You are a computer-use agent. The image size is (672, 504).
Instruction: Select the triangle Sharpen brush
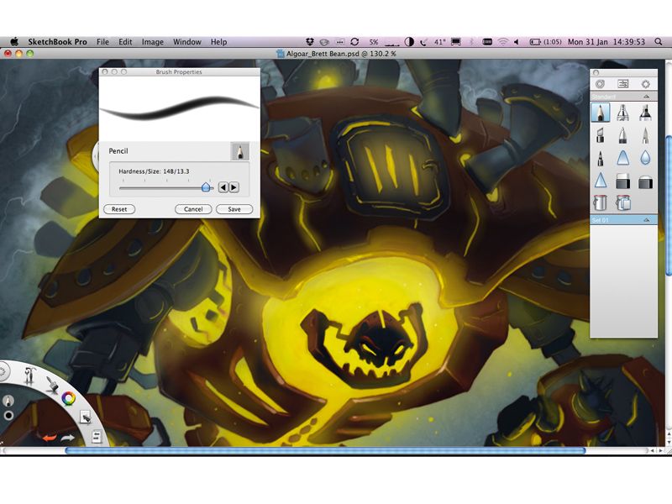pyautogui.click(x=600, y=181)
